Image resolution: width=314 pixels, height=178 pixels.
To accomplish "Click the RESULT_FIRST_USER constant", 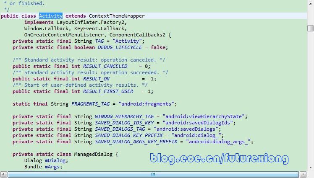I will [x=108, y=91].
